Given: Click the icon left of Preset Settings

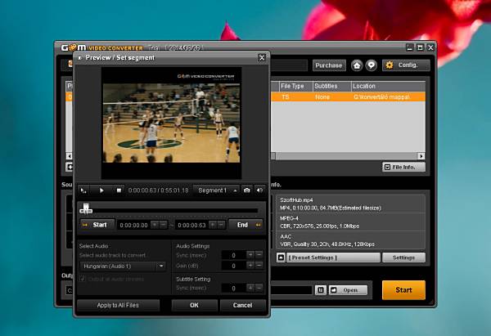Looking at the screenshot, I should (x=281, y=258).
